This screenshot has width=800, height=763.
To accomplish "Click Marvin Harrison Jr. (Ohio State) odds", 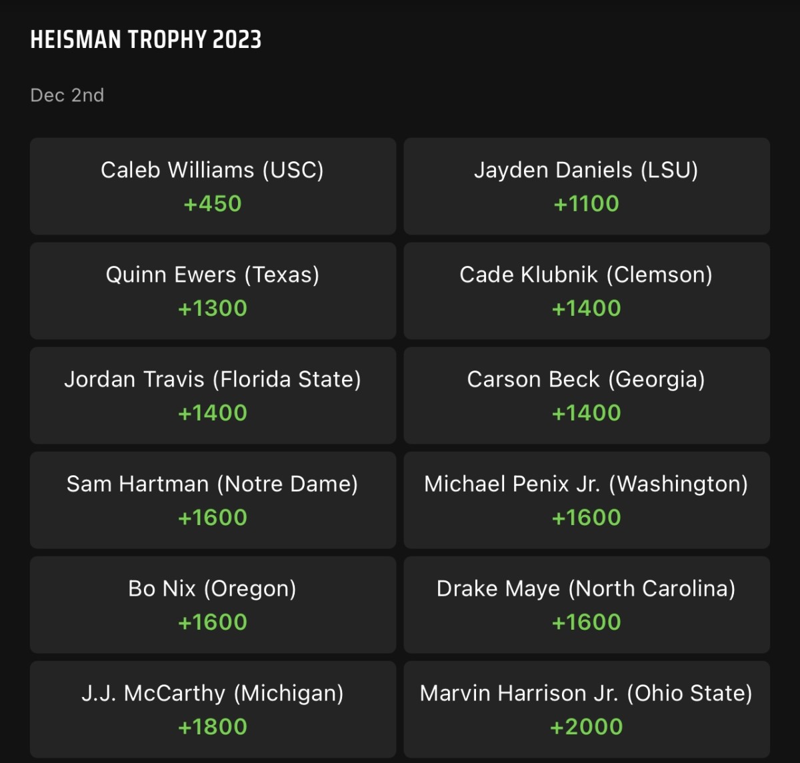I will (x=586, y=709).
